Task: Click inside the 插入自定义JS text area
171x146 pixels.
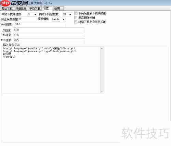Action: click(51, 70)
